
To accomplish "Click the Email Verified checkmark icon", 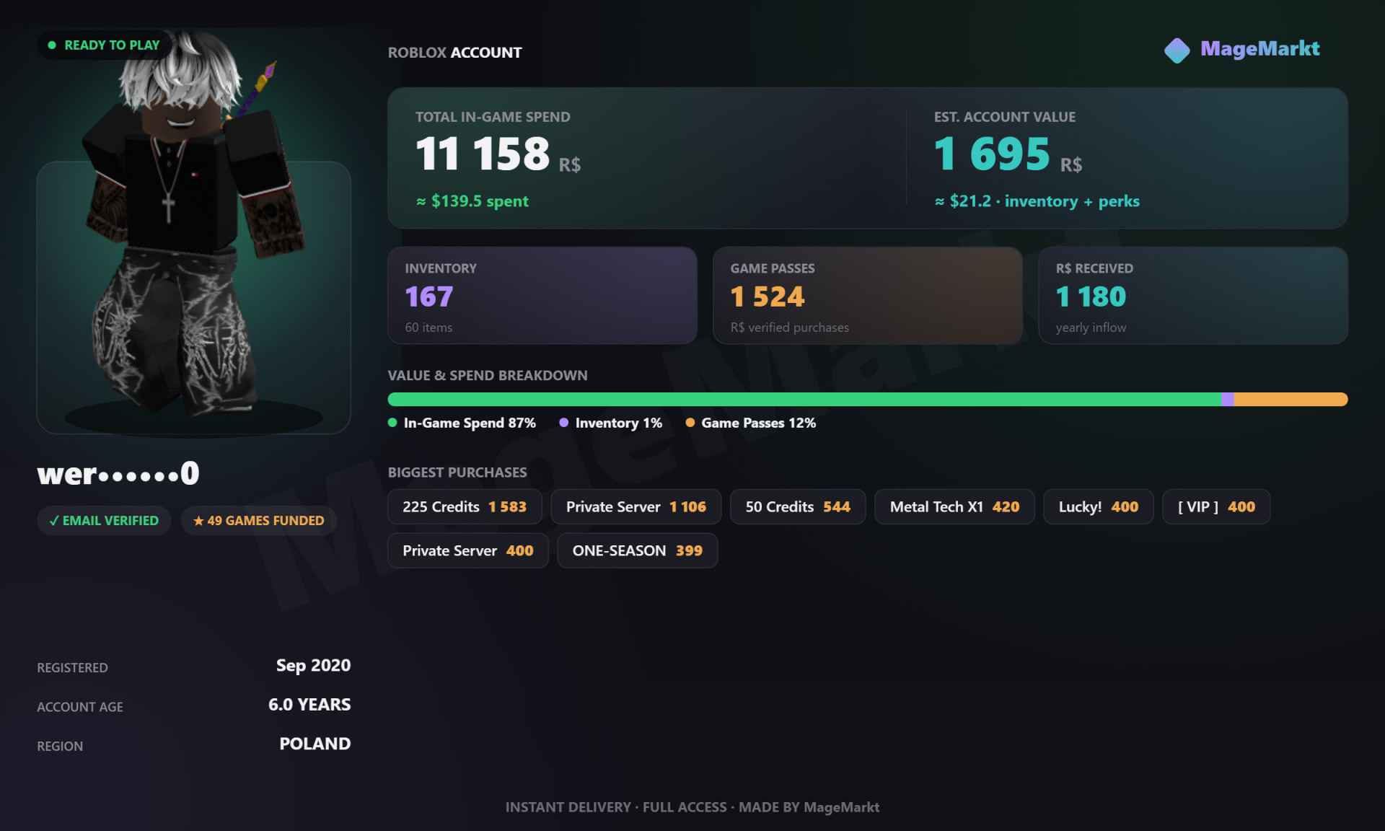I will 54,521.
